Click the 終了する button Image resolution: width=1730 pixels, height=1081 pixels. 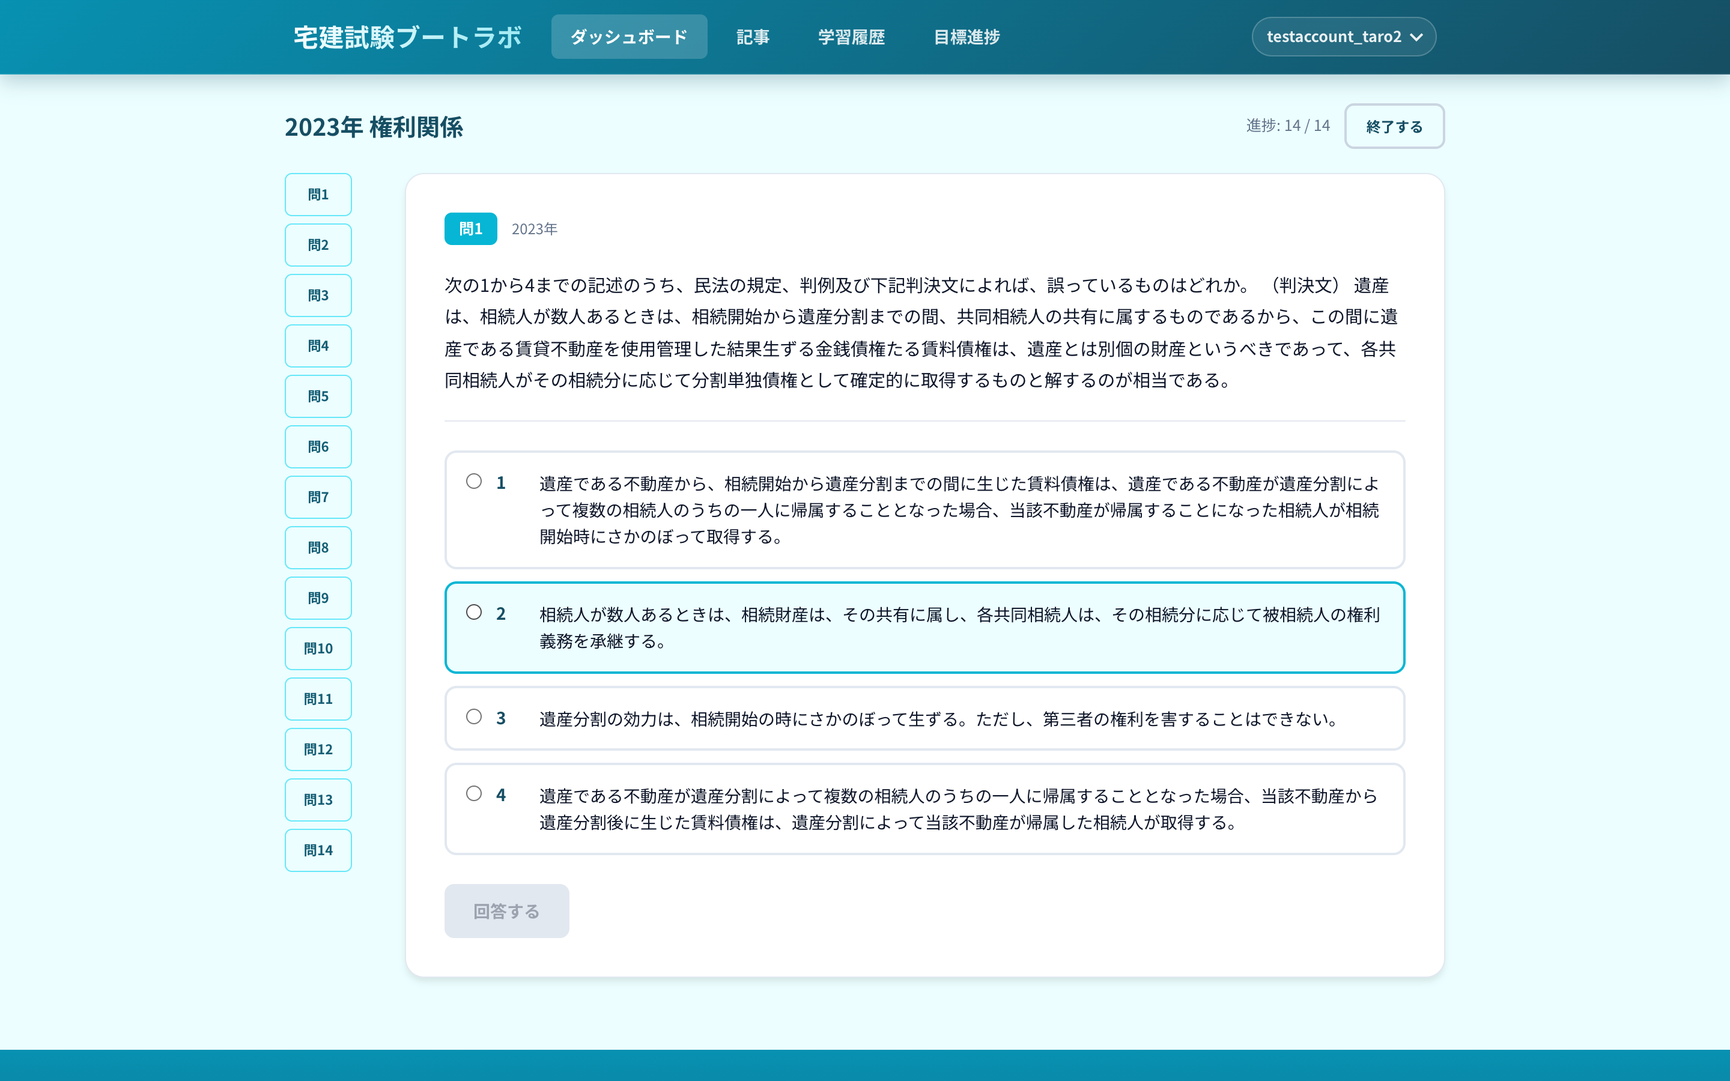(x=1394, y=126)
